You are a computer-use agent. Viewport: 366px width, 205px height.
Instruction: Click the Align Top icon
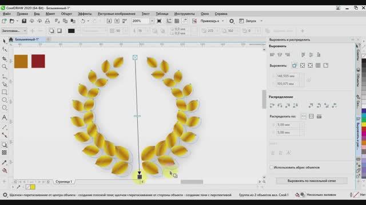(x=303, y=55)
